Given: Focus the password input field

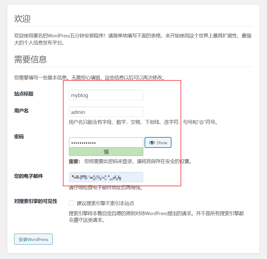Looking at the screenshot, I should (106, 142).
